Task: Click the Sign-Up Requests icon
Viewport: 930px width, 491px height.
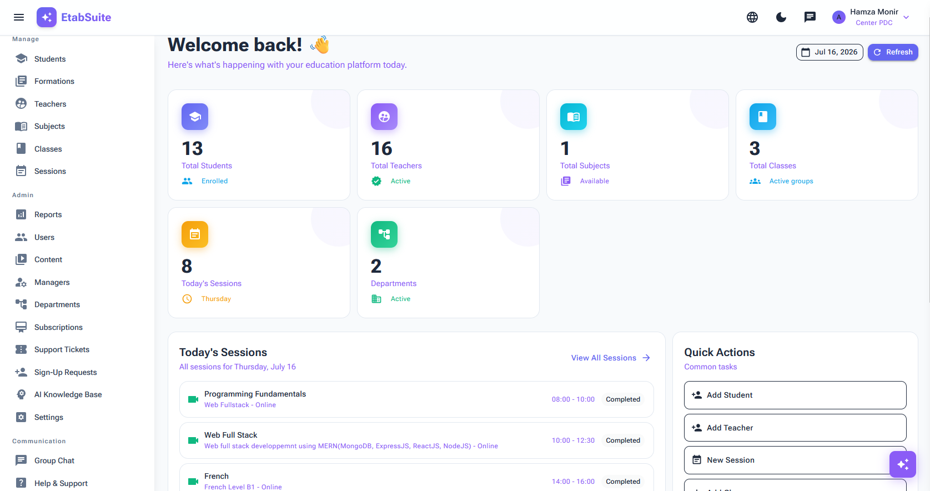Action: point(21,372)
